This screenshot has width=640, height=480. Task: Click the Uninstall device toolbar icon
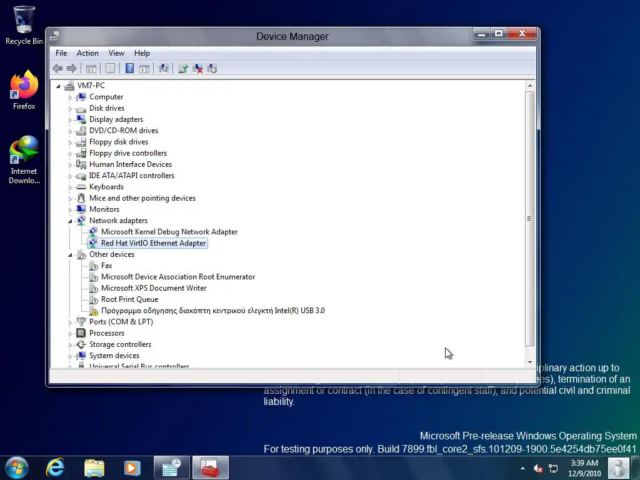point(197,69)
